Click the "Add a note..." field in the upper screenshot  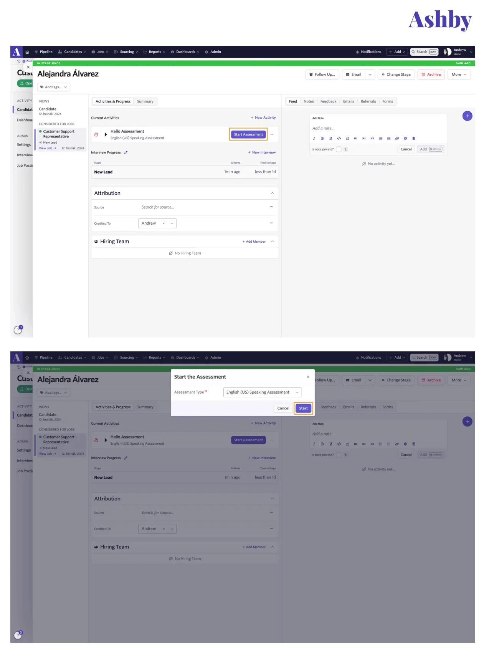click(378, 129)
